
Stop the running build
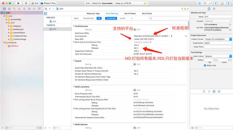[26, 3]
